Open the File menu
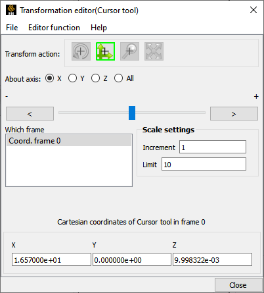 click(12, 28)
